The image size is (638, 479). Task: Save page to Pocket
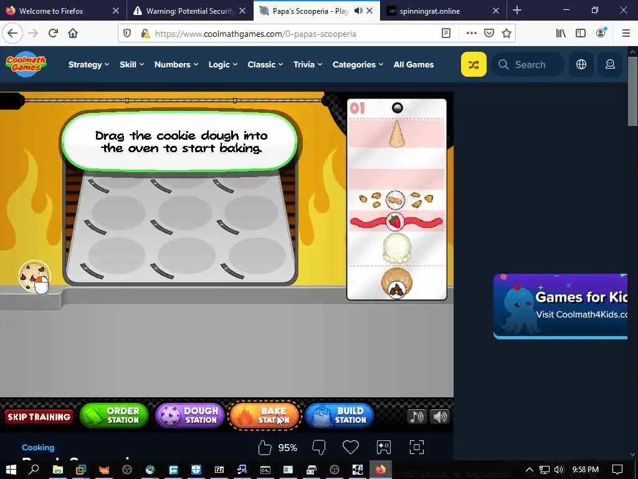pyautogui.click(x=489, y=34)
